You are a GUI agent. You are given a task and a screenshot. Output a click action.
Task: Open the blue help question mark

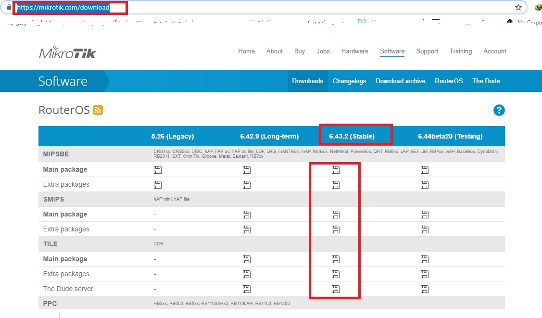tap(499, 110)
